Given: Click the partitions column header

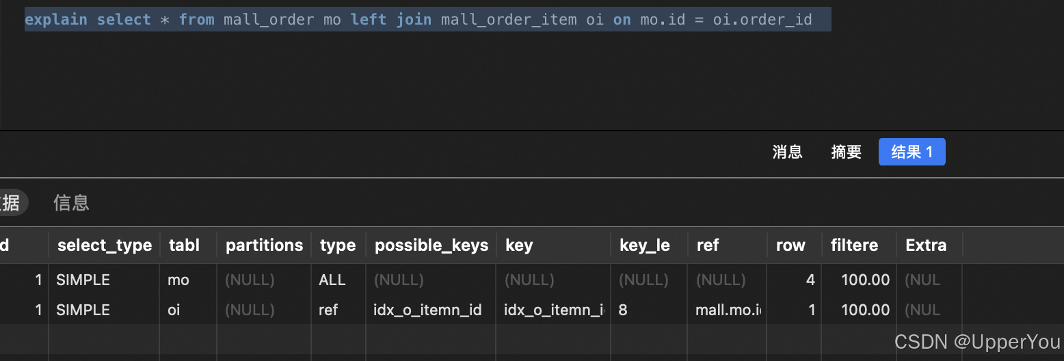Looking at the screenshot, I should click(x=264, y=245).
